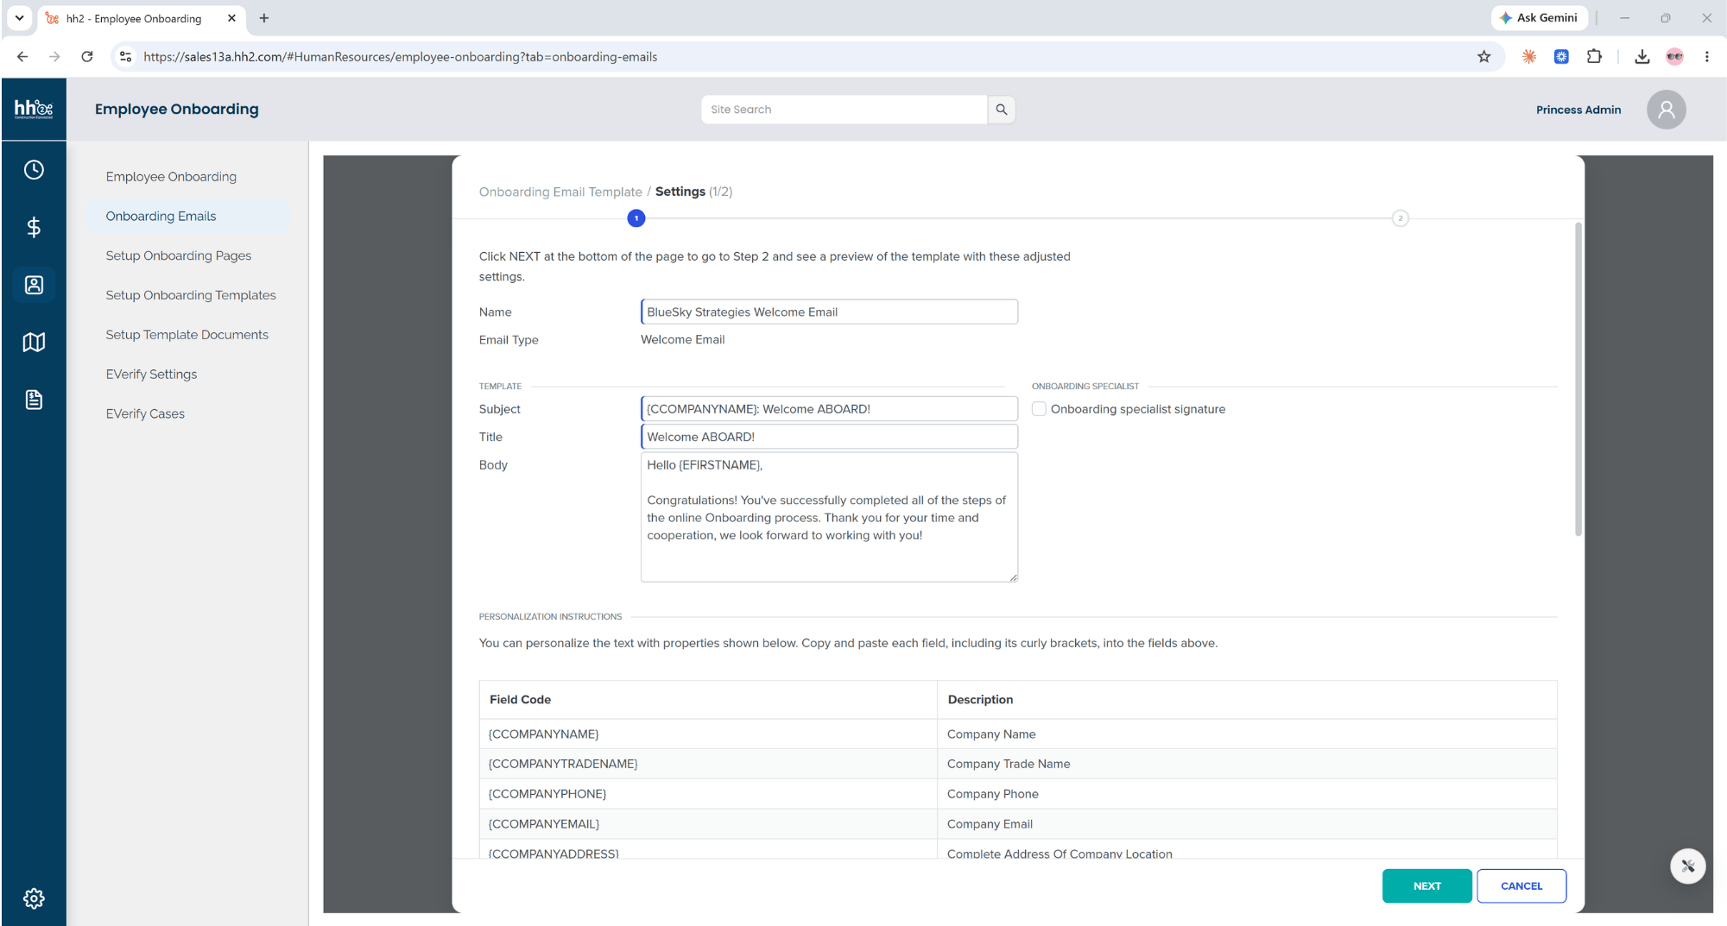This screenshot has width=1727, height=926.
Task: Open the Chrome three-dot menu
Action: pyautogui.click(x=1706, y=57)
